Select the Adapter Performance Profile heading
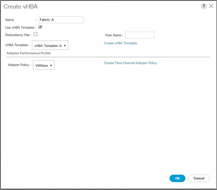This screenshot has width=217, height=190. tap(29, 53)
